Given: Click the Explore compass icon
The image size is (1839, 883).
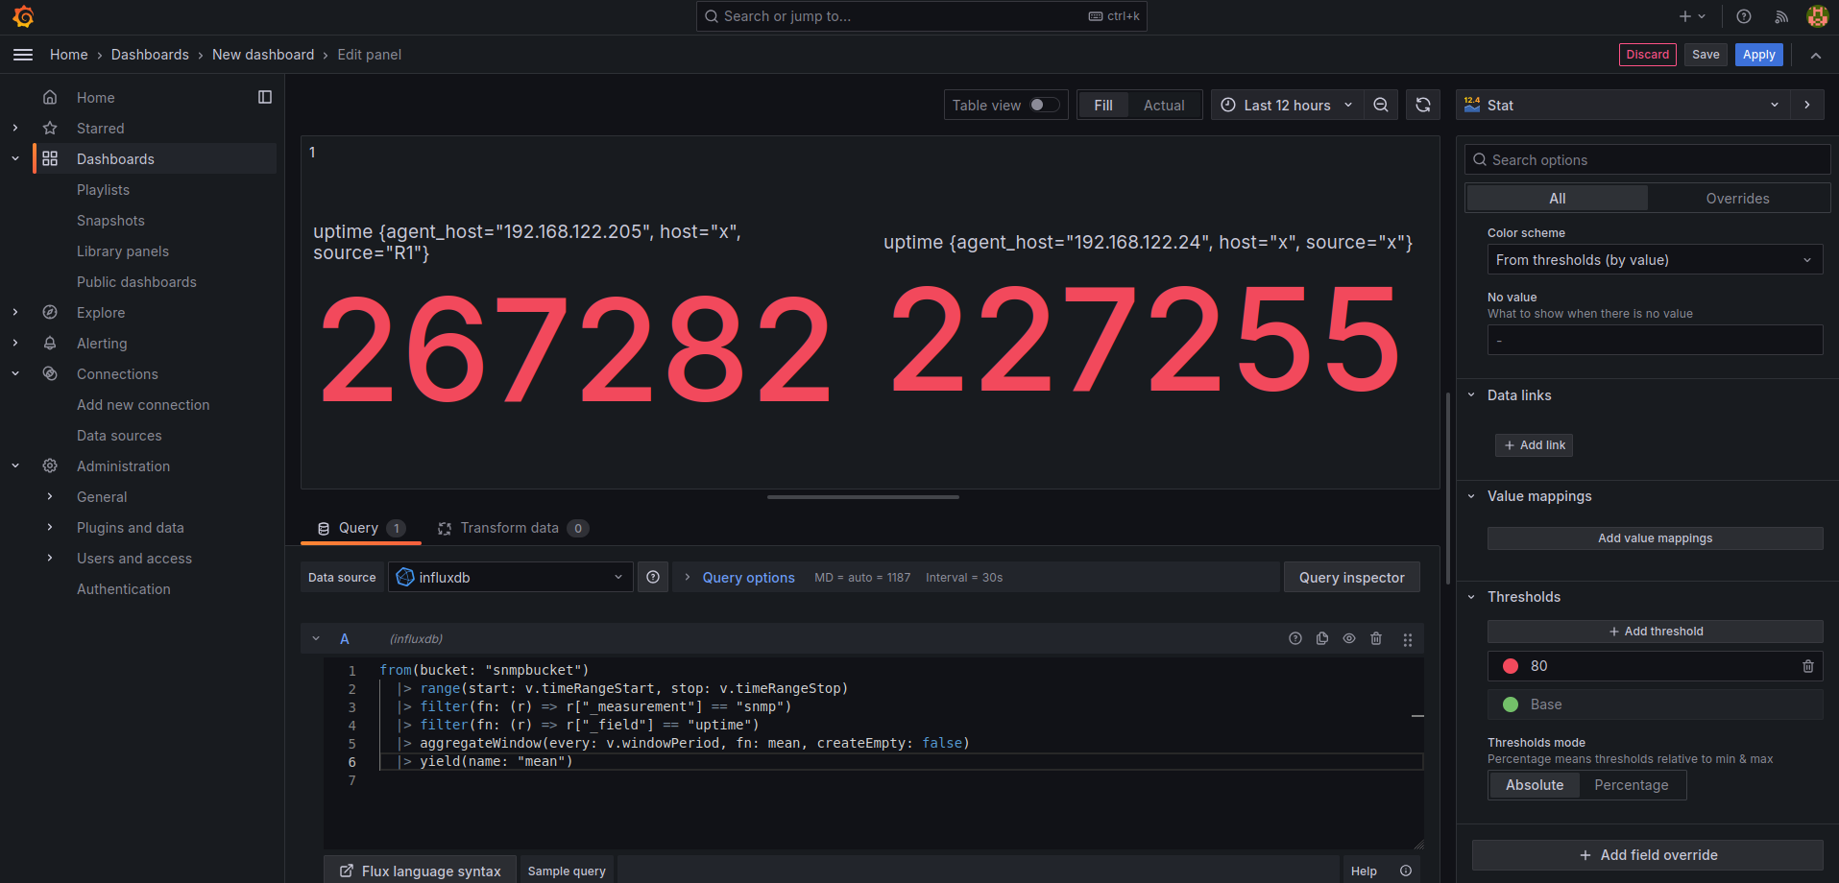Looking at the screenshot, I should [x=50, y=312].
